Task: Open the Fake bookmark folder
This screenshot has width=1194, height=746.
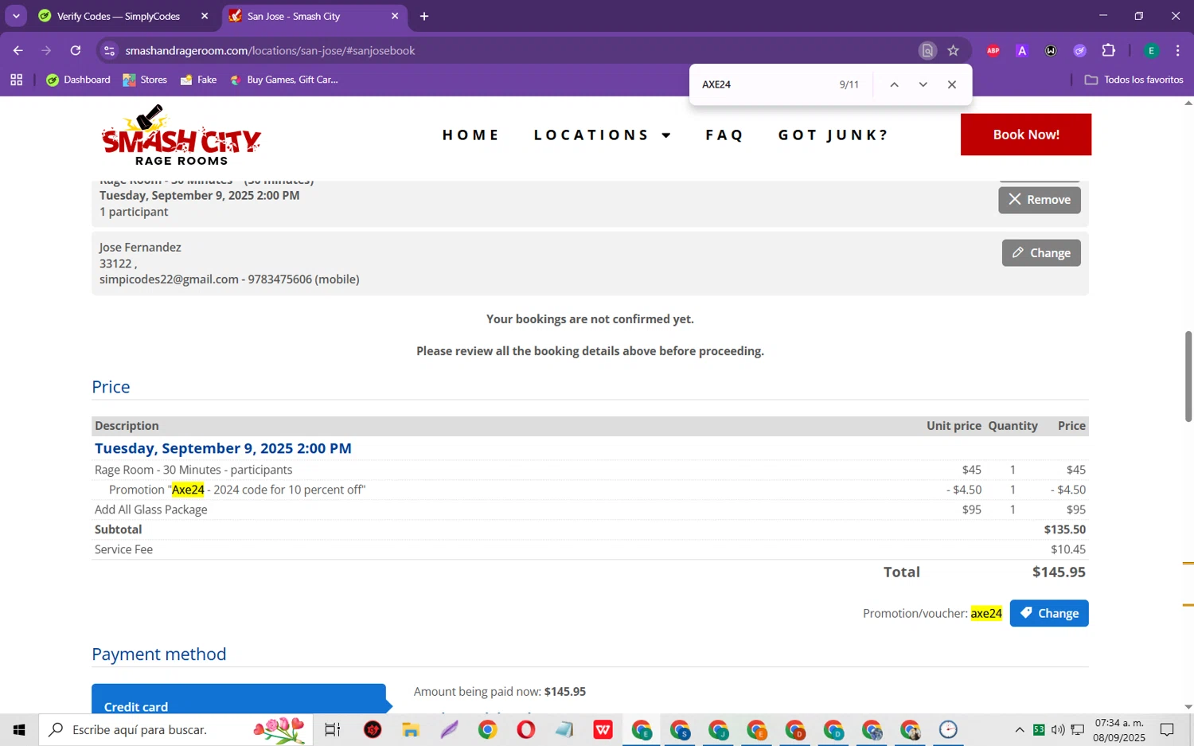Action: [x=199, y=80]
